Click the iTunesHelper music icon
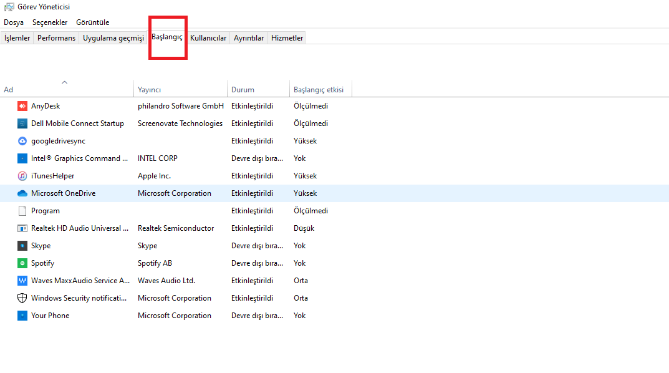Viewport: 669px width, 373px height. point(22,176)
